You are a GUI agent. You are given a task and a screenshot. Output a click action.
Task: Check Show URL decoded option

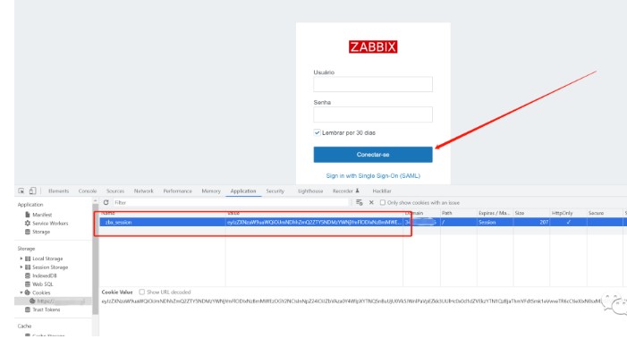tap(142, 292)
